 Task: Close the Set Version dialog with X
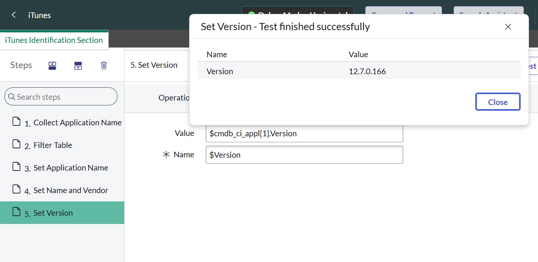pos(508,27)
